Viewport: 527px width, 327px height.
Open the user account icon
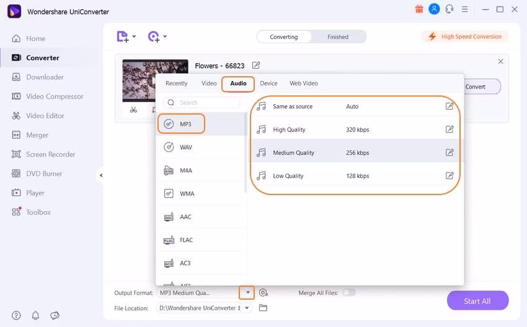pyautogui.click(x=434, y=9)
